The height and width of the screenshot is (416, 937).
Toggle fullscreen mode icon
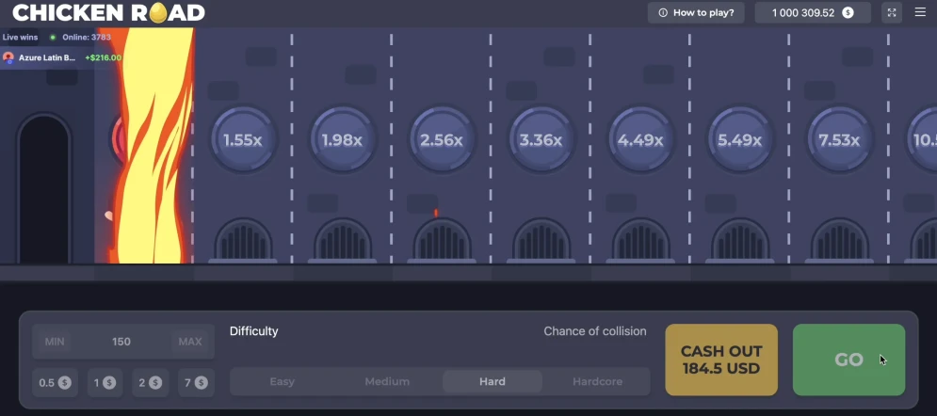point(892,12)
